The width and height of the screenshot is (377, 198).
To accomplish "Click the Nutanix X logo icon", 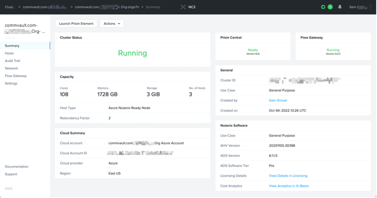I will click(183, 7).
